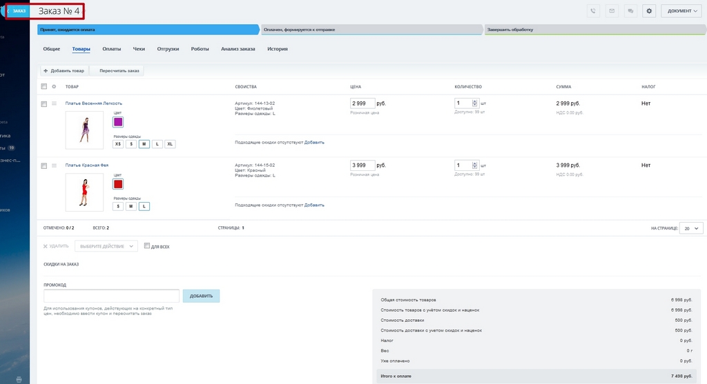Image resolution: width=707 pixels, height=384 pixels.
Task: Click the phone call icon in header
Action: pyautogui.click(x=593, y=11)
